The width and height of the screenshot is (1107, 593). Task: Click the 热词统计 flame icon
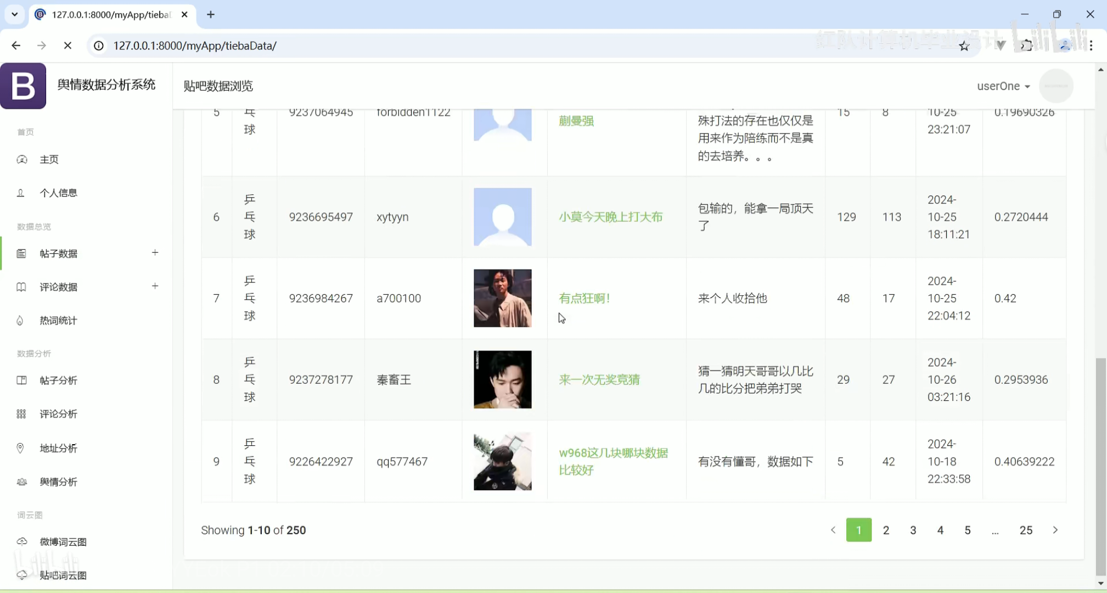click(20, 321)
